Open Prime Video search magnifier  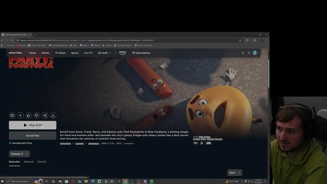coord(243,53)
